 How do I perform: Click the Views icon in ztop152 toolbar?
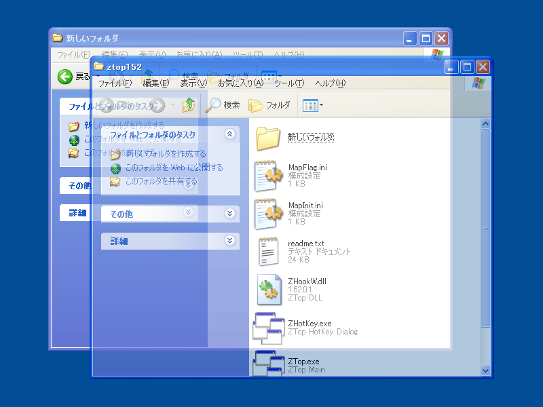click(310, 105)
